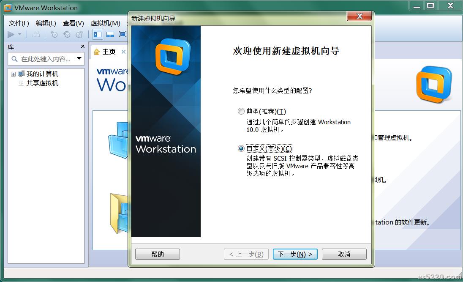463x282 pixels.
Task: Click the 下一步(N) button
Action: point(295,254)
